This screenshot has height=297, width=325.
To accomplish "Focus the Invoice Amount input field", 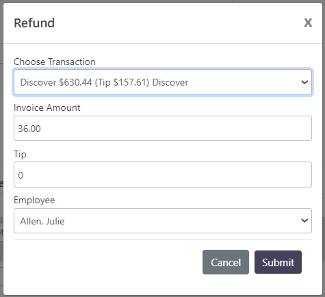I will tap(163, 129).
